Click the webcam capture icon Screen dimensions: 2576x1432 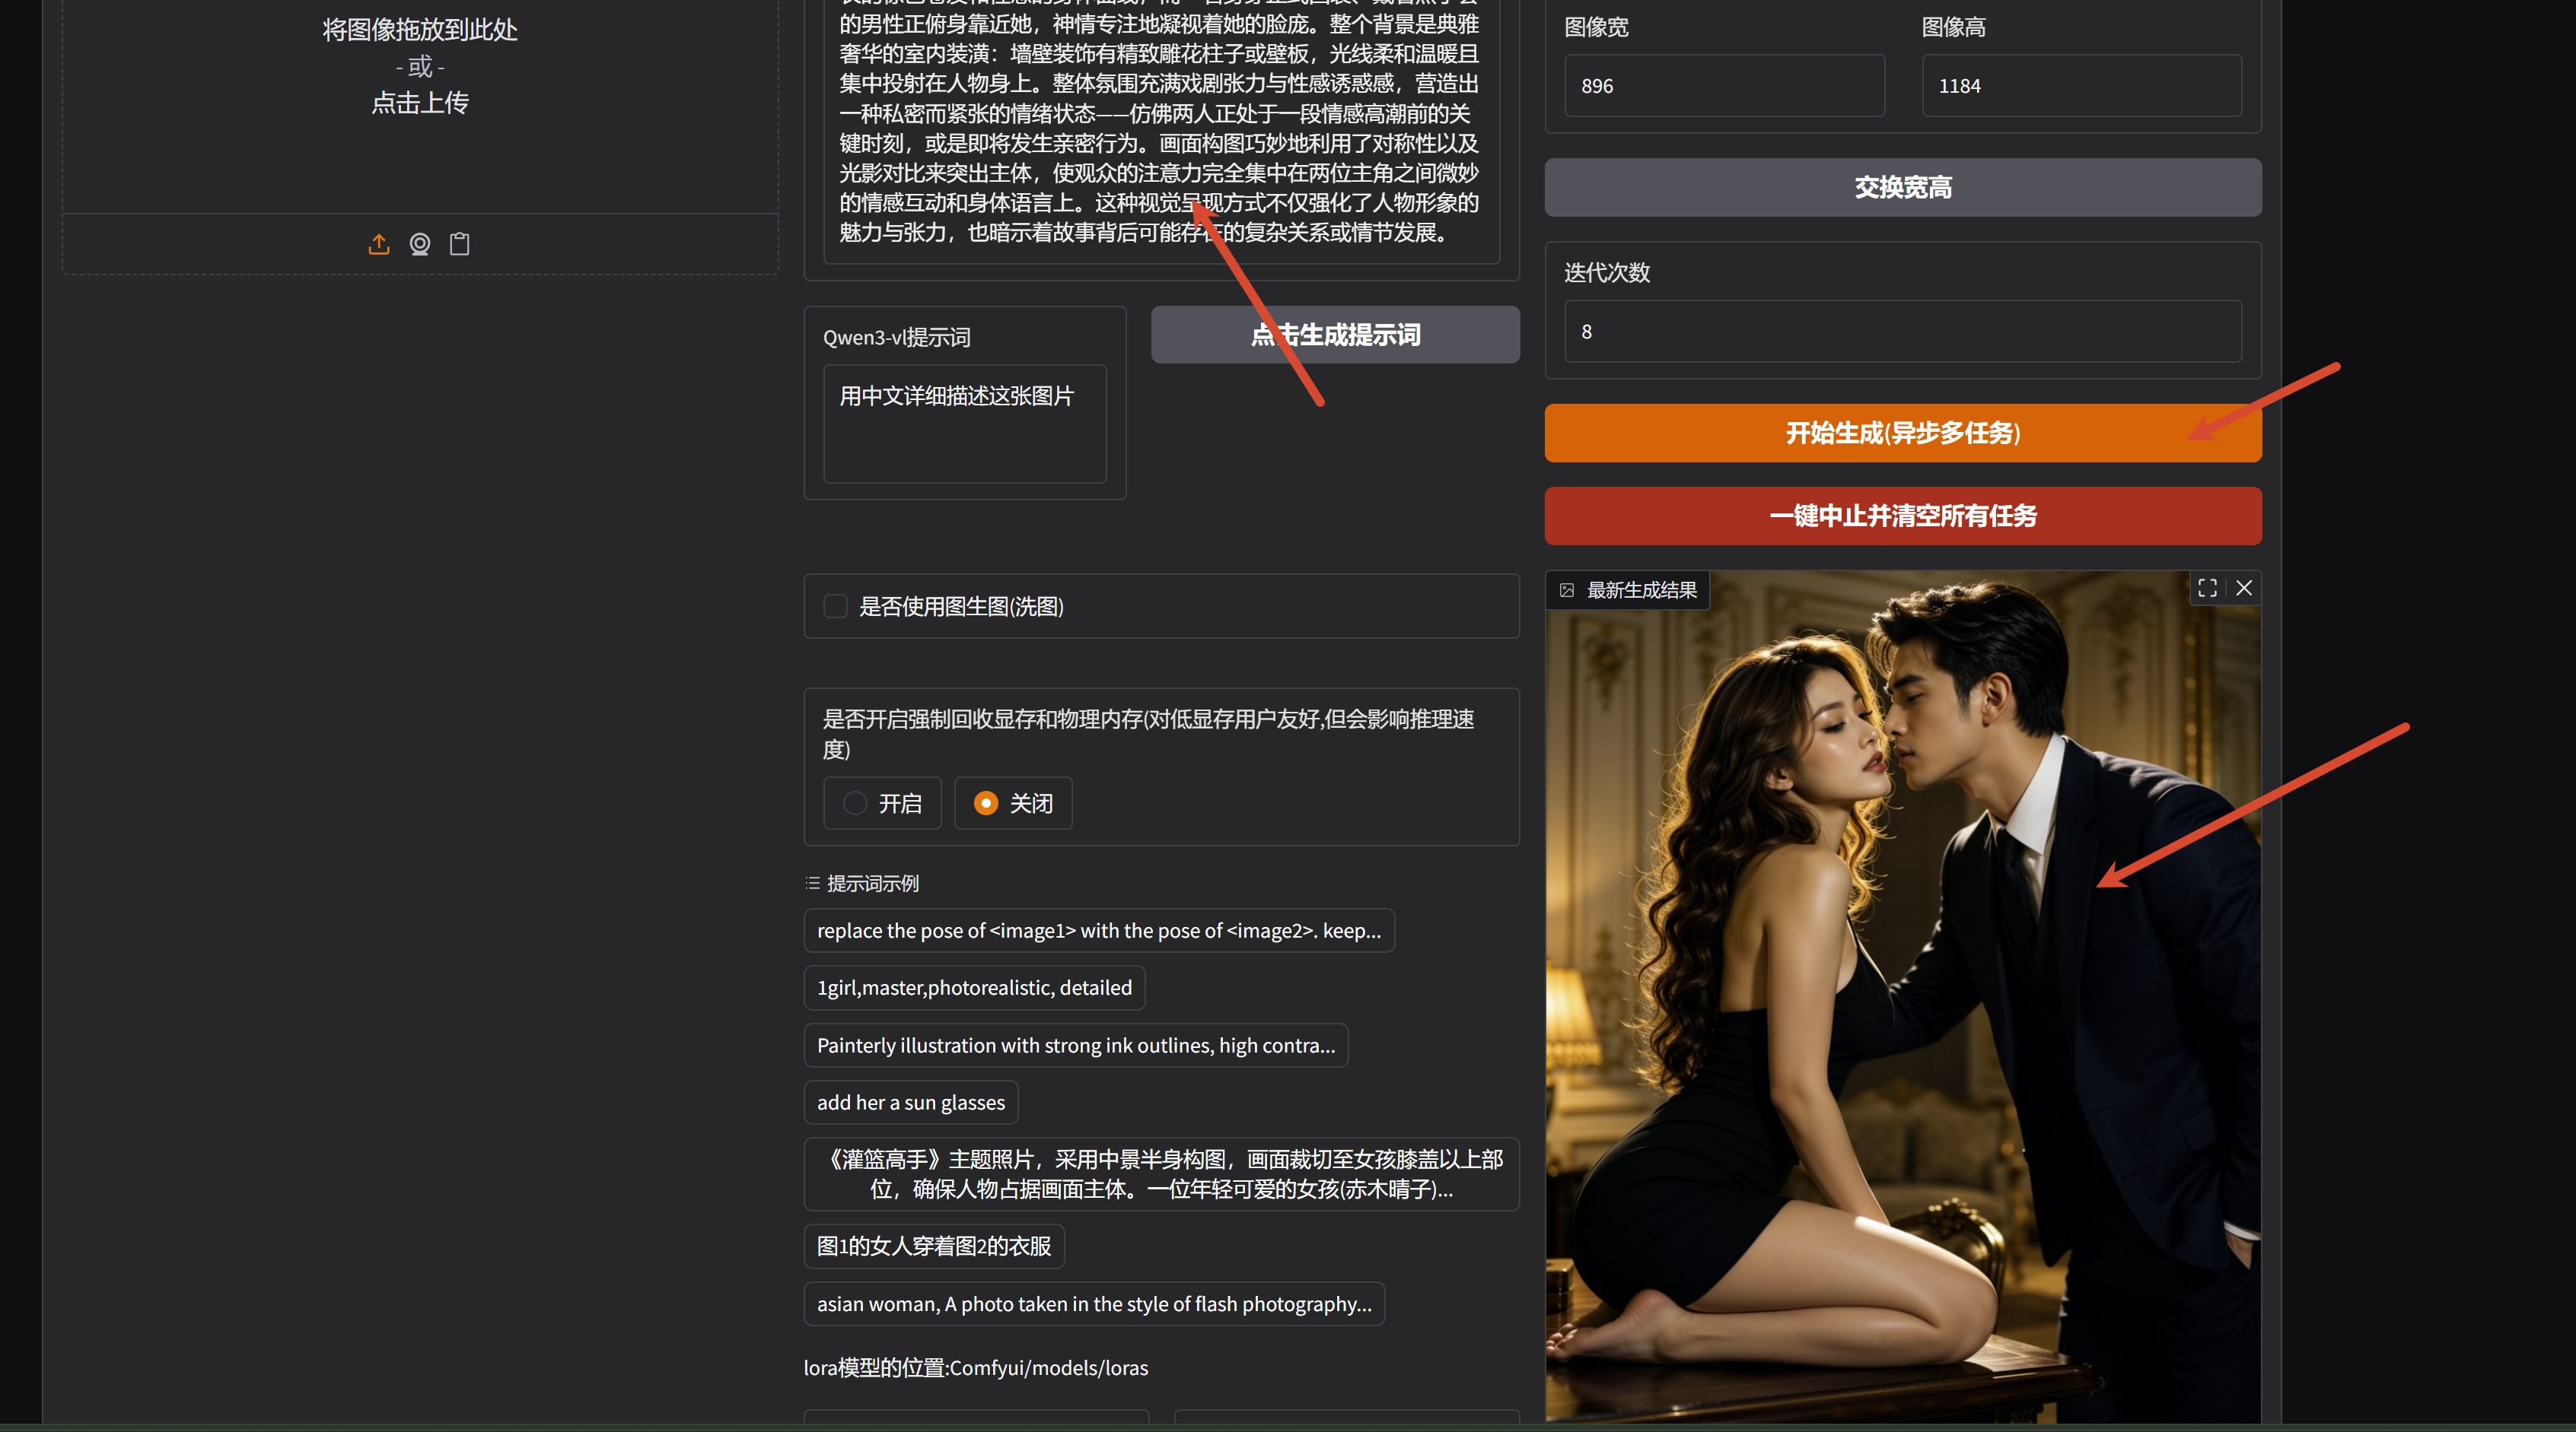click(420, 244)
